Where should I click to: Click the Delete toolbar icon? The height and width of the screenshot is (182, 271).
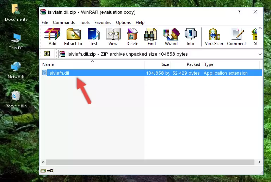click(x=133, y=37)
